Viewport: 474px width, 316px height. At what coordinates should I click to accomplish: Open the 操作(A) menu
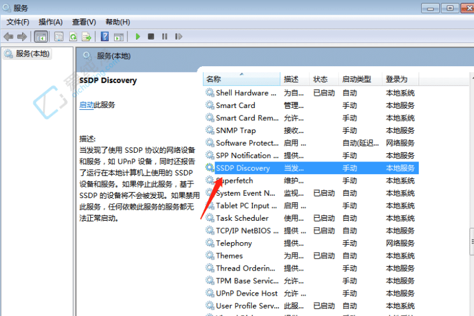pyautogui.click(x=51, y=22)
